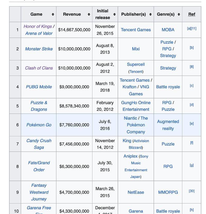Viewport: 206px width, 214px height.
Task: Jump to footnote [b] reference
Action: pyautogui.click(x=192, y=47)
